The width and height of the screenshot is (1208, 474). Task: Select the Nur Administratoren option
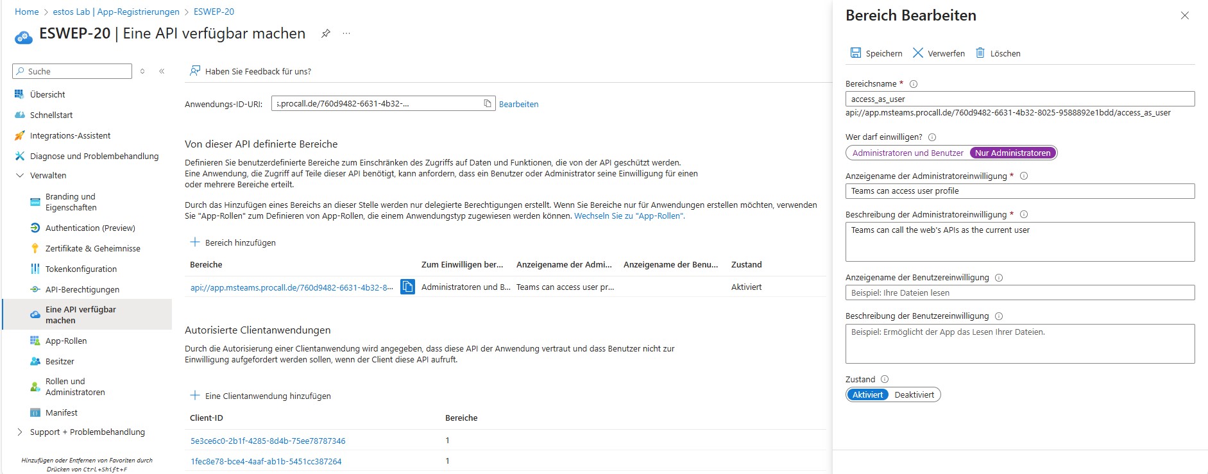(1012, 153)
